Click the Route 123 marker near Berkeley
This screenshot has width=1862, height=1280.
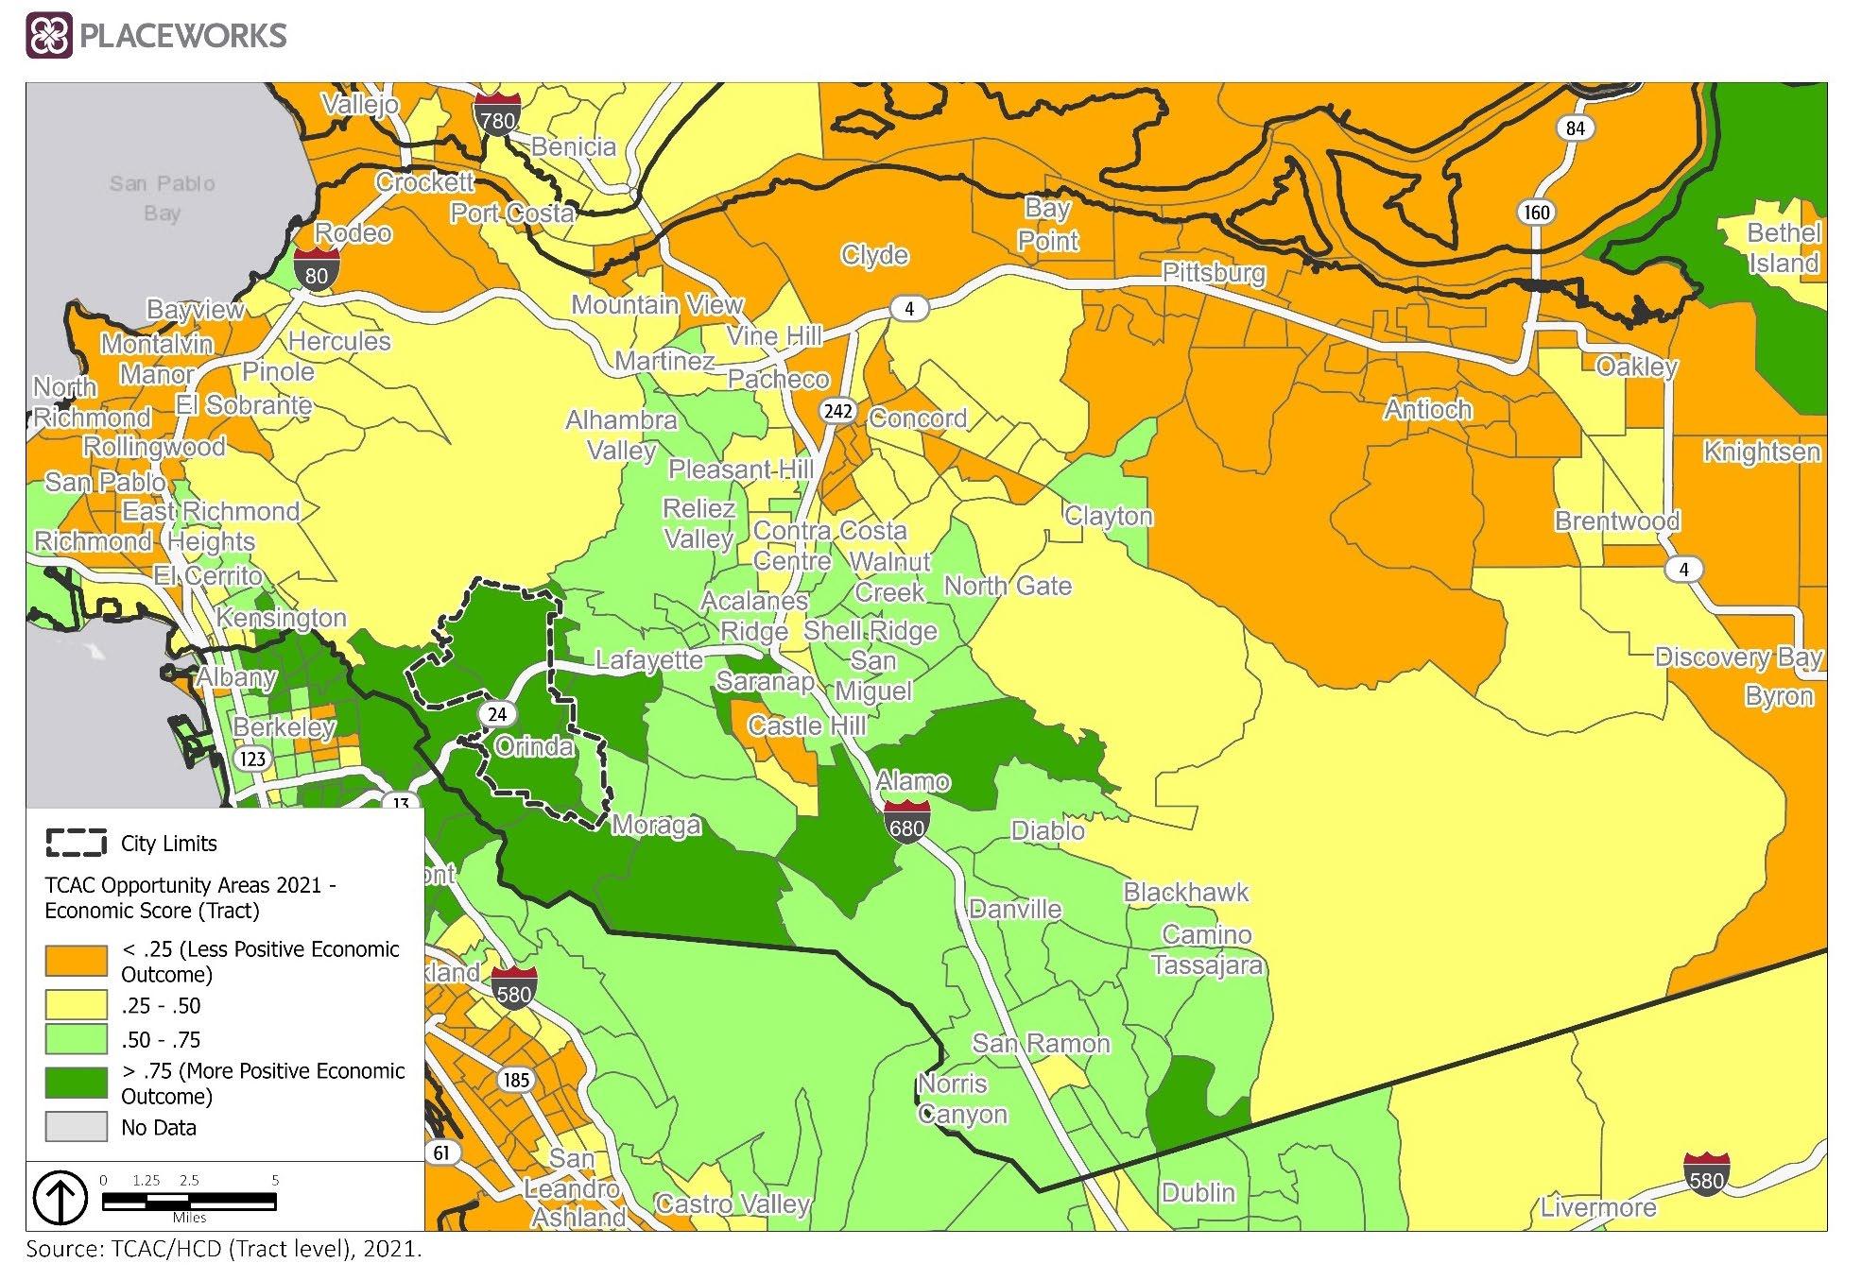pos(252,759)
